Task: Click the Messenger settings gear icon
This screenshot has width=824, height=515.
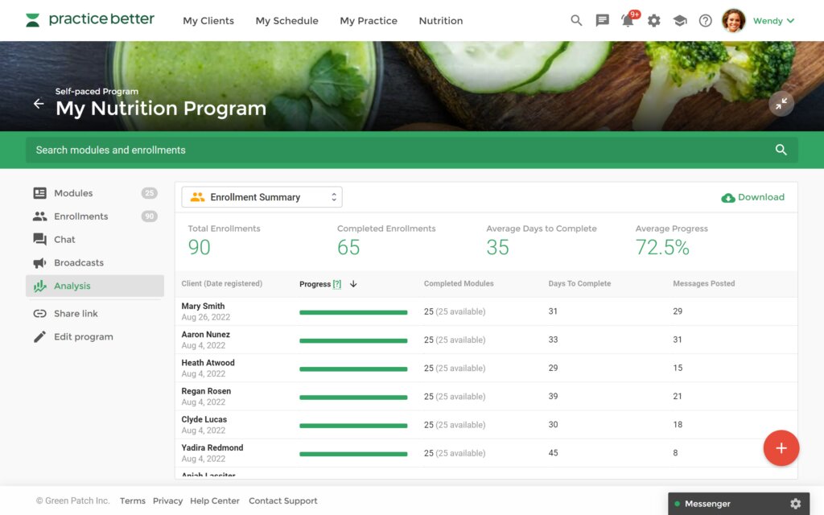Action: click(795, 504)
